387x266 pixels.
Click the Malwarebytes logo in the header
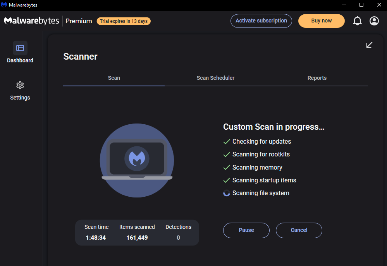click(x=31, y=21)
